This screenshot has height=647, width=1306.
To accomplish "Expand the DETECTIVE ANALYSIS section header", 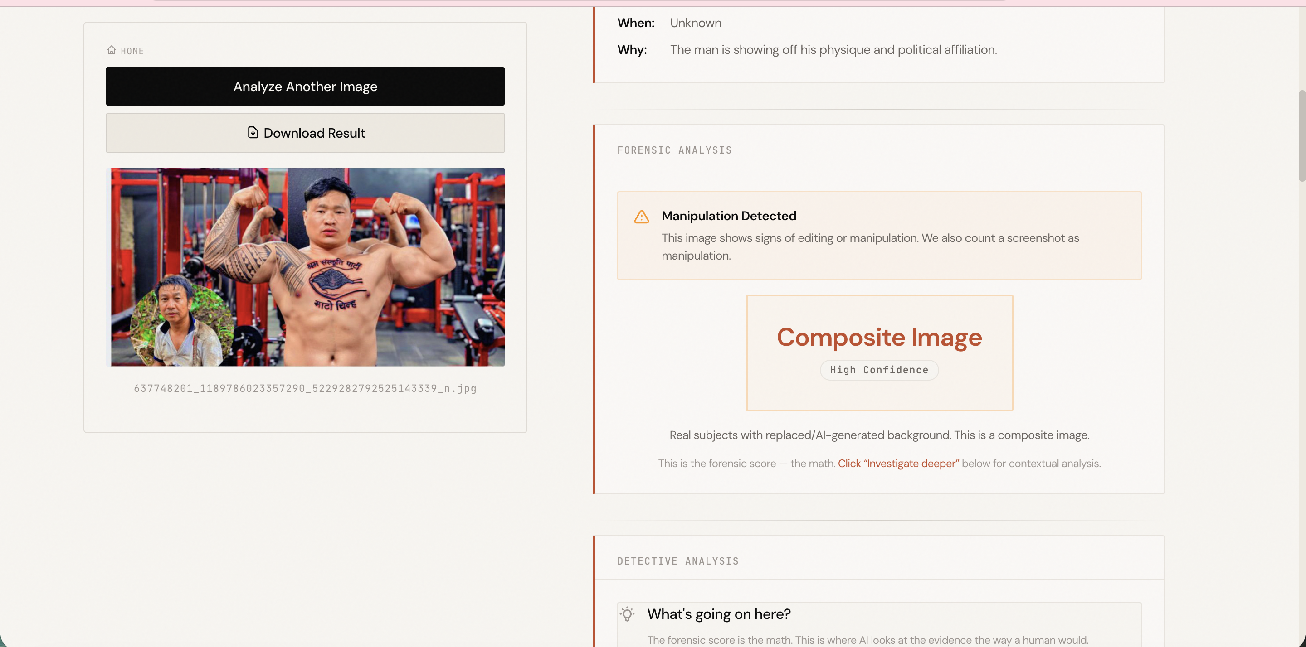I will [x=678, y=561].
